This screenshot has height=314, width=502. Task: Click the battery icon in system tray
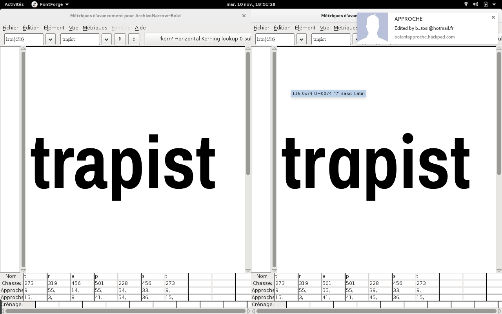486,4
